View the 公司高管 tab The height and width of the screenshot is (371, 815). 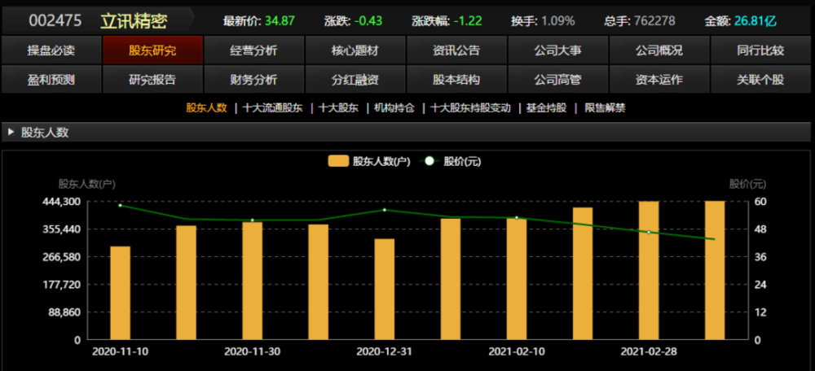557,80
